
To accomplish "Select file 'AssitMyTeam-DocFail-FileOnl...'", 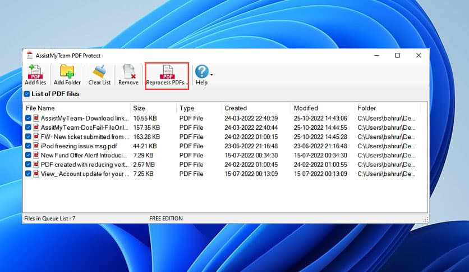I will 84,128.
